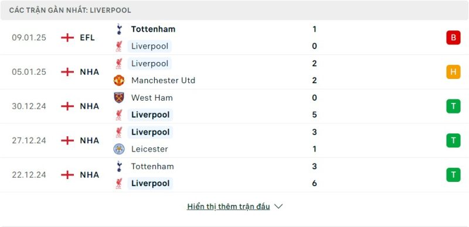Click the orange H draw result badge
Image resolution: width=469 pixels, height=227 pixels.
click(x=453, y=72)
